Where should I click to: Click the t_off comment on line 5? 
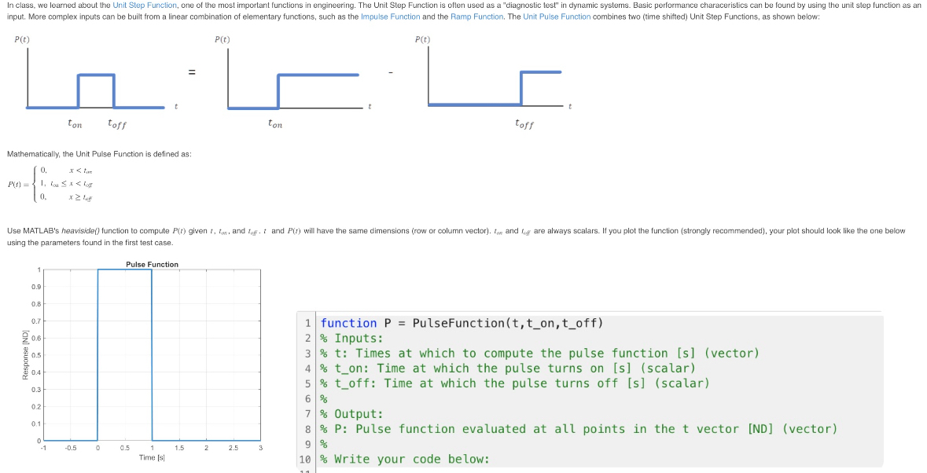[440, 383]
